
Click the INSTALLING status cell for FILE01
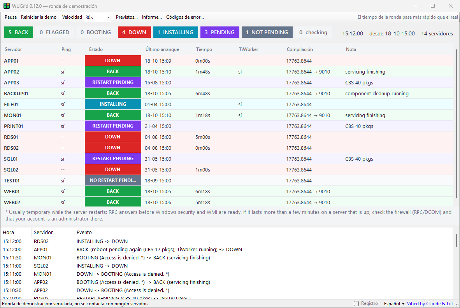point(113,104)
